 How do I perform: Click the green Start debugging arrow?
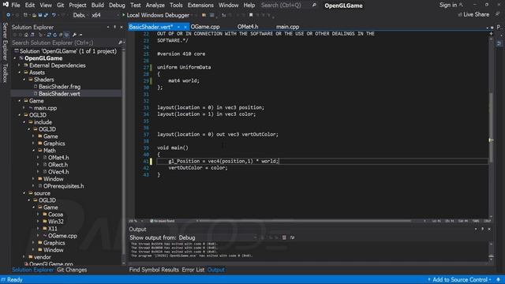123,15
